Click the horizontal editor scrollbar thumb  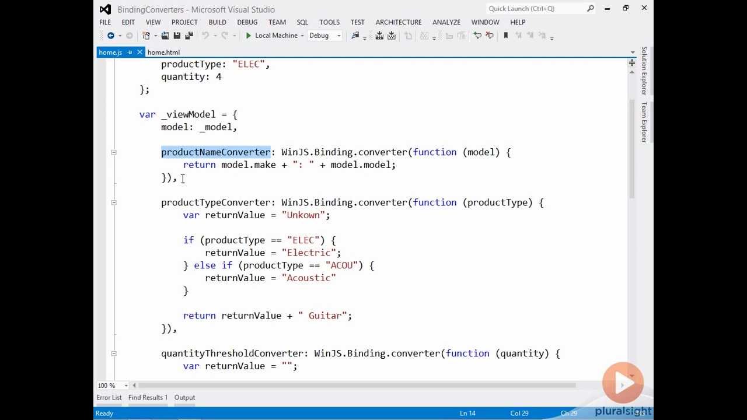coord(357,385)
